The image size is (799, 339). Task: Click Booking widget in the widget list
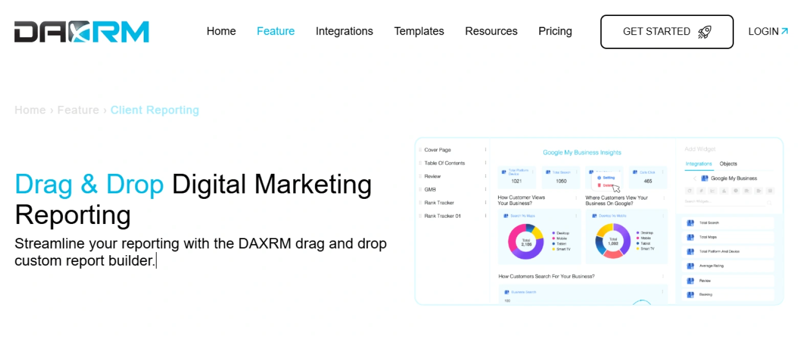pyautogui.click(x=728, y=295)
